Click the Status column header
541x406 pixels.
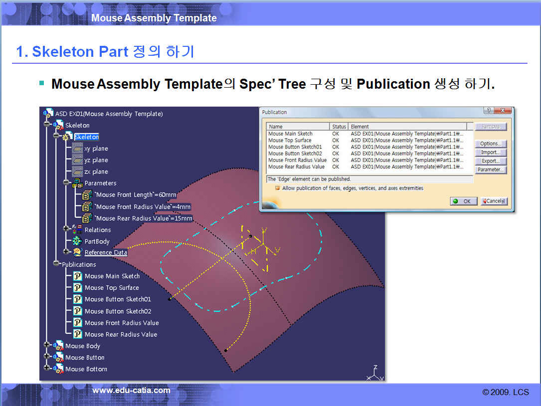coord(339,127)
